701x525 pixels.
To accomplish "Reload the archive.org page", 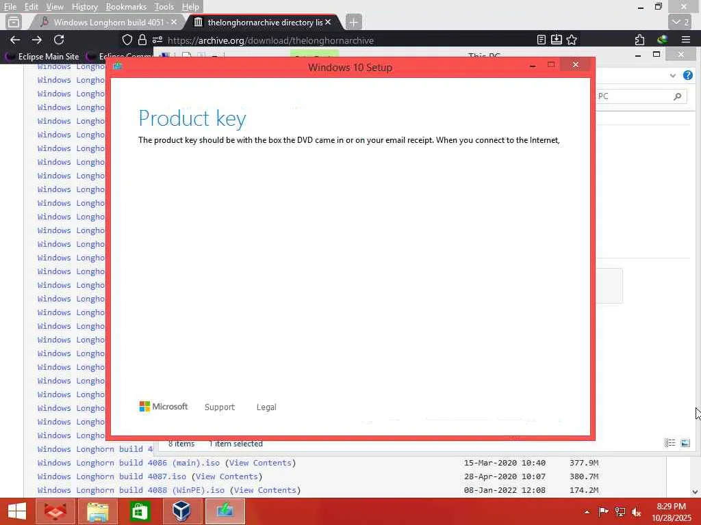I will coord(59,40).
